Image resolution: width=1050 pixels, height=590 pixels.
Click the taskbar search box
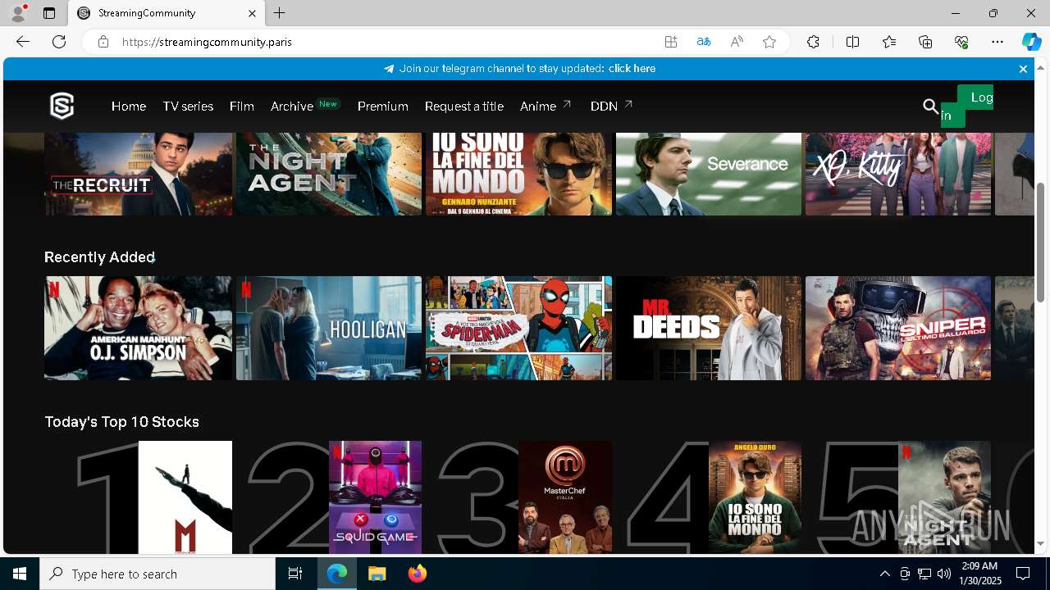point(157,574)
